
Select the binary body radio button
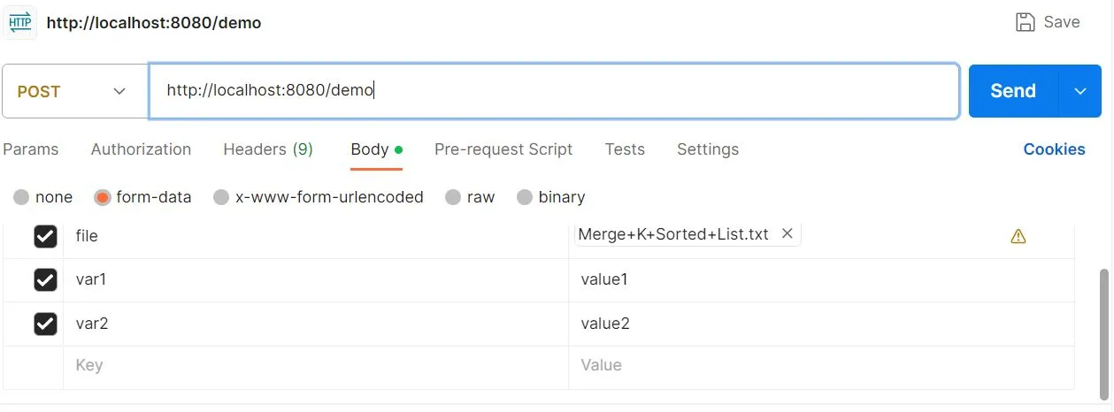pos(525,197)
